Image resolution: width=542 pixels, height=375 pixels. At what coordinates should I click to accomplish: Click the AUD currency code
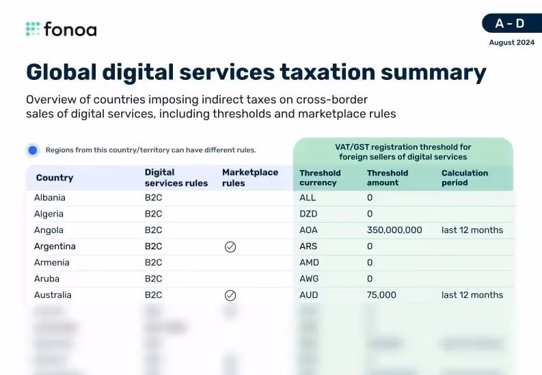pyautogui.click(x=309, y=295)
